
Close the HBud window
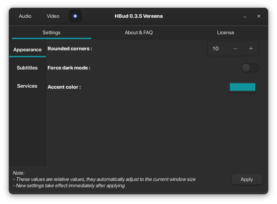tap(259, 16)
